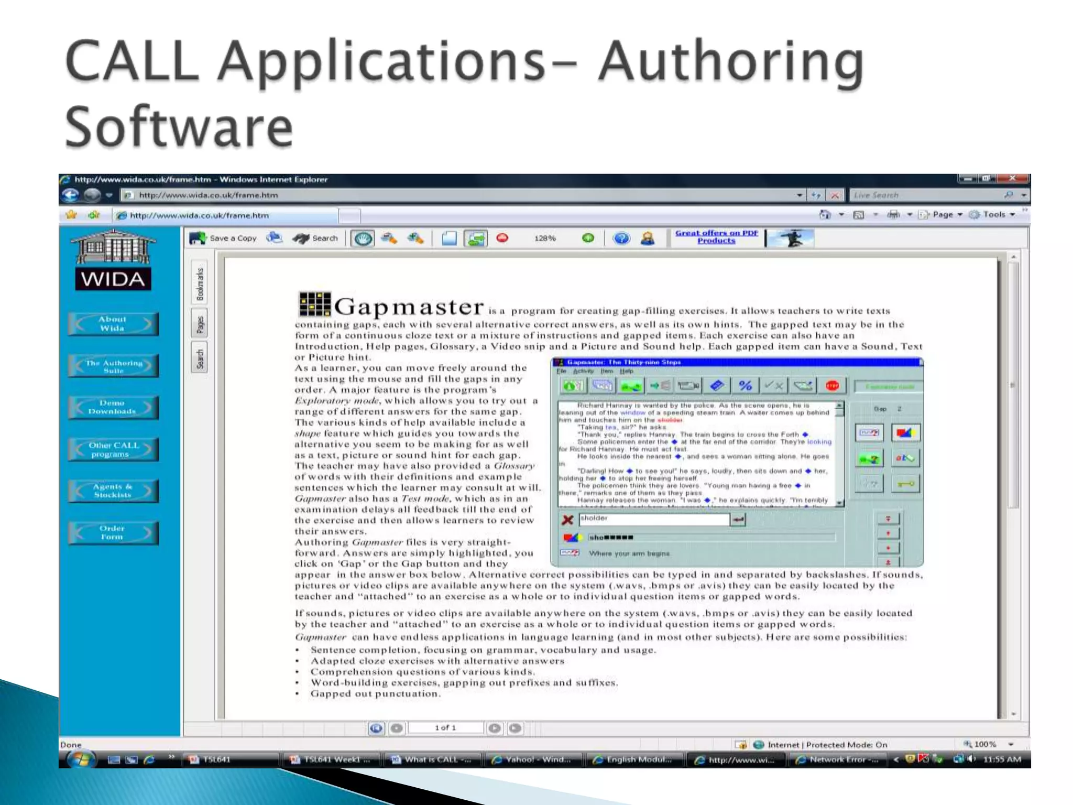Toggle single page view button
Viewport: 1073px width, 805px height.
coord(449,238)
